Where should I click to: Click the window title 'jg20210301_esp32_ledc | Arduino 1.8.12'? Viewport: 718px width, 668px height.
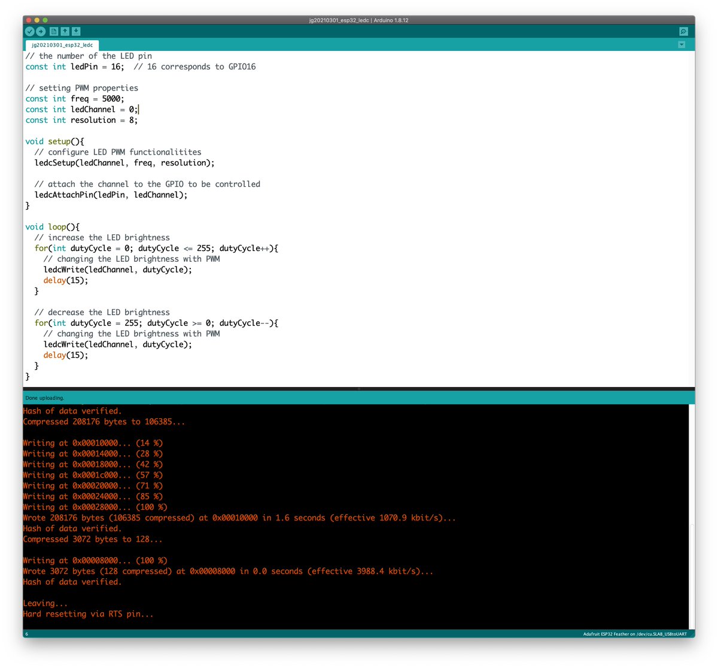[x=359, y=20]
